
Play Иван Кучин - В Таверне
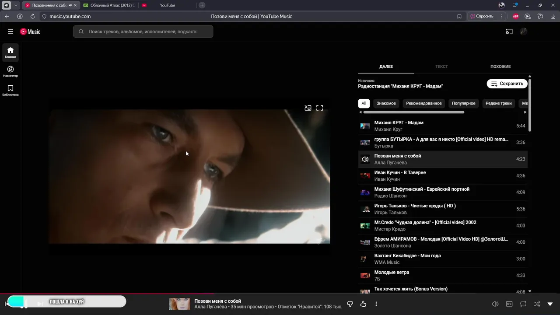(443, 176)
